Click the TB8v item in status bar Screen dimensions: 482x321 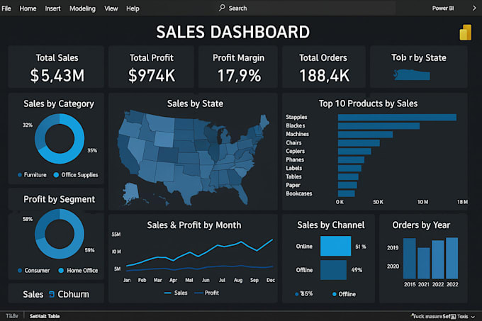[x=12, y=316]
